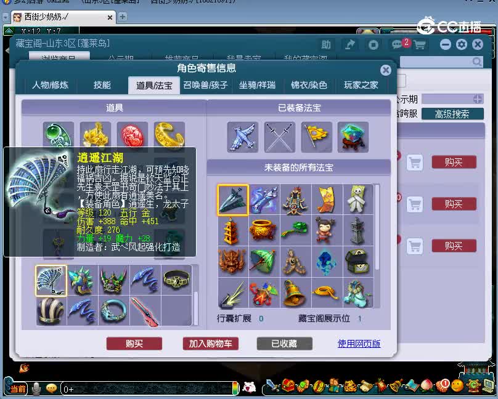Select the blue flame spirit treasure

[x=327, y=262]
